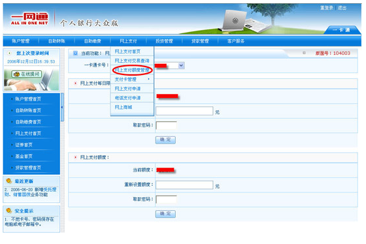Viewport: 366px width, 244px height.
Task: Click the last login time 2006年12月12日16:39:53
Action: coord(31,61)
